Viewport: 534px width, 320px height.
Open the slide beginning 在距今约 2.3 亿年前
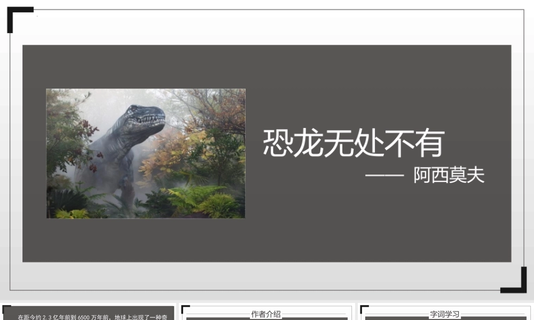coord(88,312)
